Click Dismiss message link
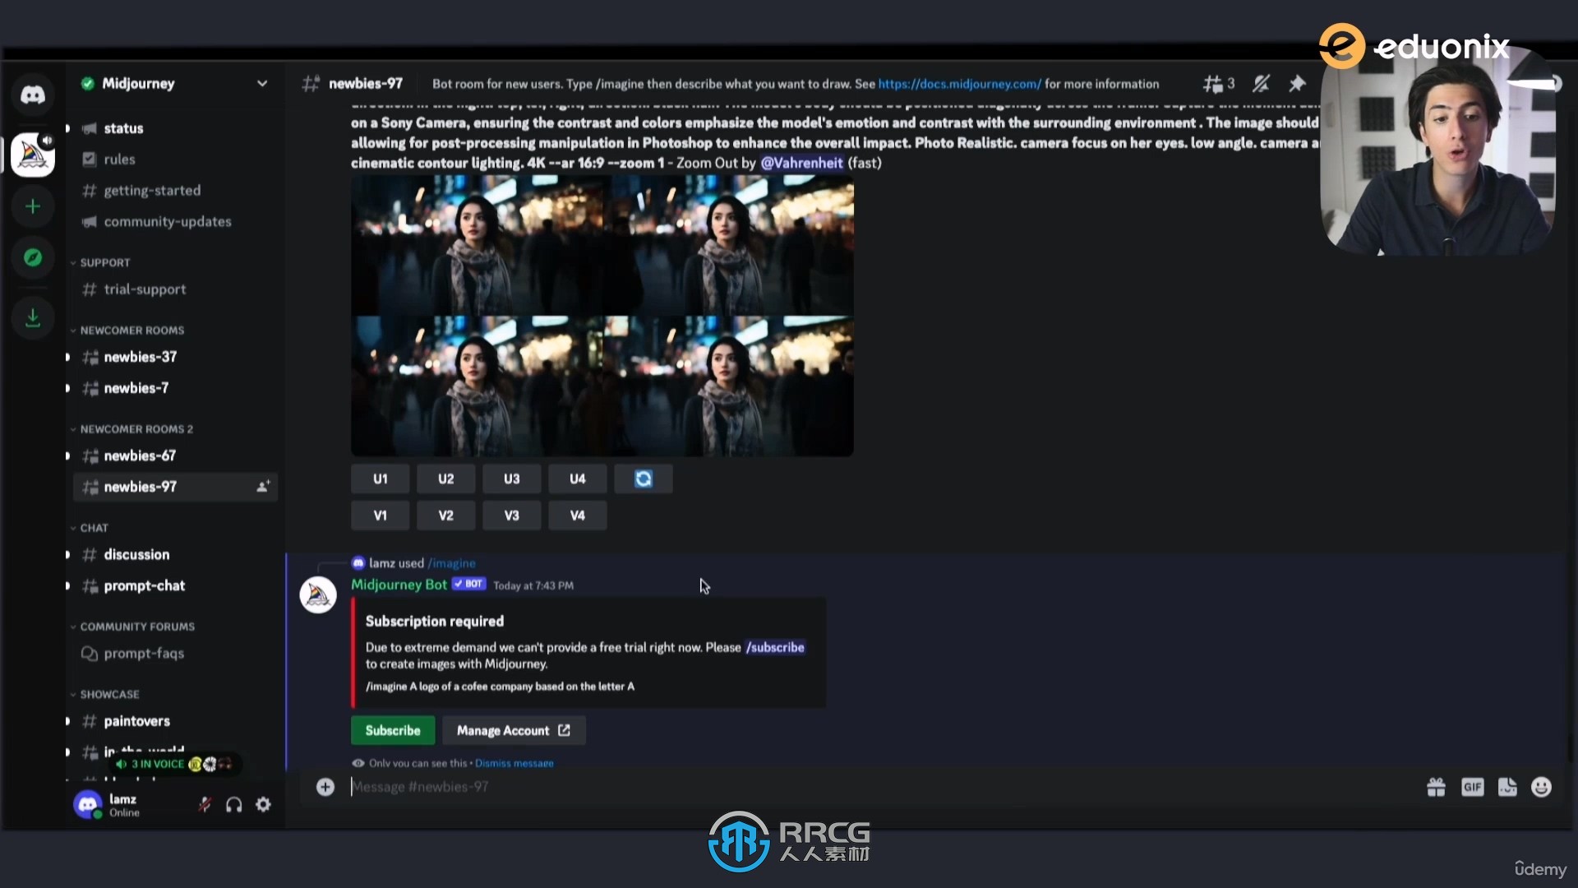The width and height of the screenshot is (1578, 888). tap(514, 763)
